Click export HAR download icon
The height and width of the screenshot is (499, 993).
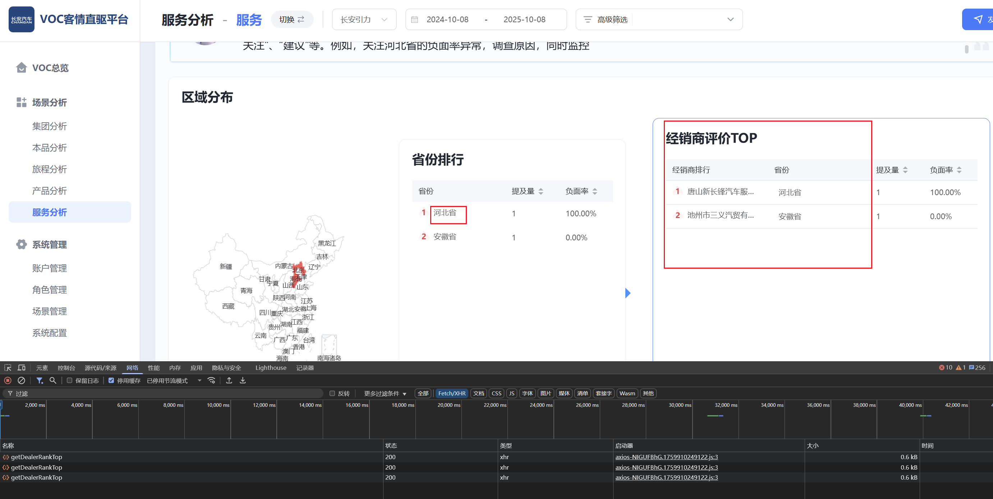pos(243,381)
